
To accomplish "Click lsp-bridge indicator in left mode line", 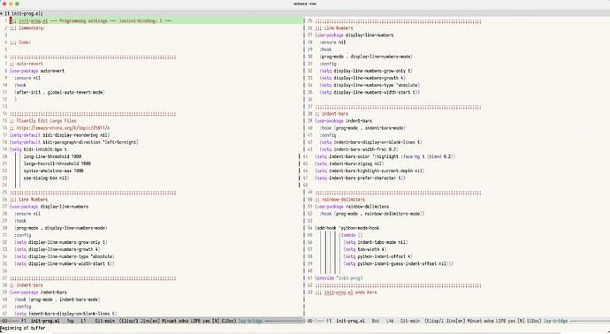I will tap(250, 321).
